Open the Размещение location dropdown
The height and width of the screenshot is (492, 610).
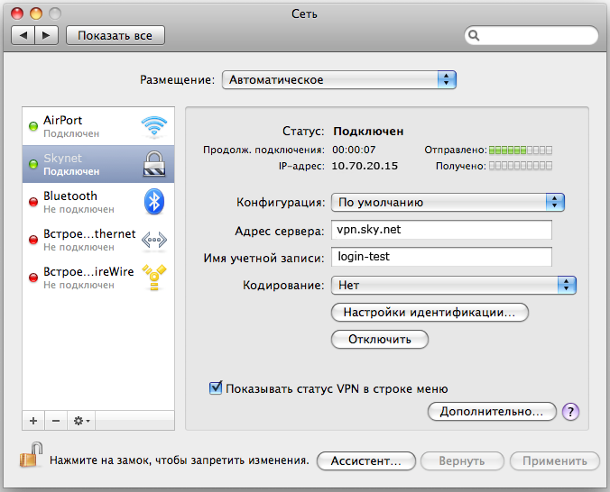(339, 80)
